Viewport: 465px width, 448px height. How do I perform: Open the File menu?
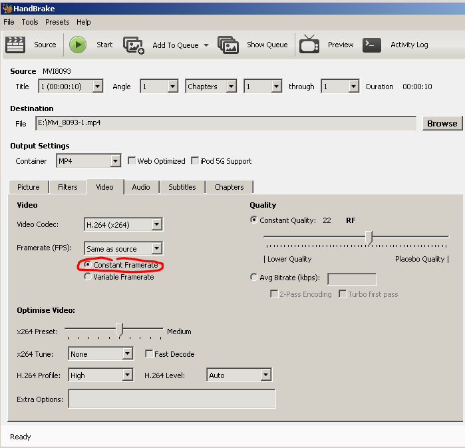[9, 22]
